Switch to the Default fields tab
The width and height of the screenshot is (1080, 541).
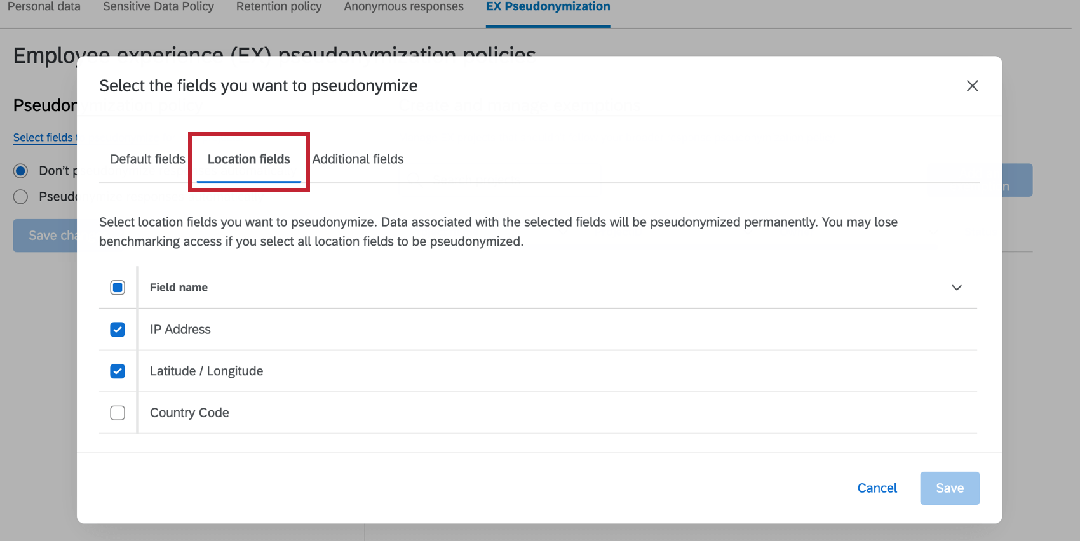click(x=147, y=159)
